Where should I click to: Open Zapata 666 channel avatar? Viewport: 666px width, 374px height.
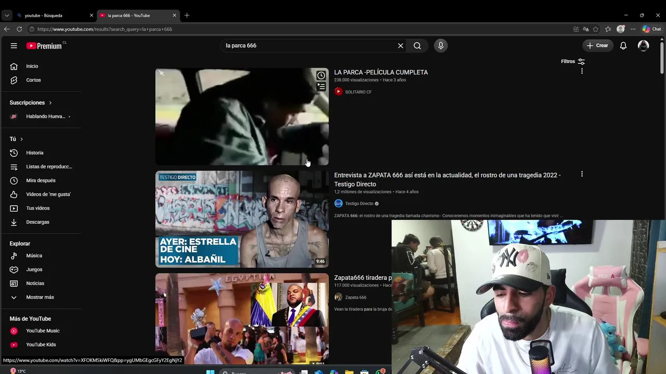(338, 297)
